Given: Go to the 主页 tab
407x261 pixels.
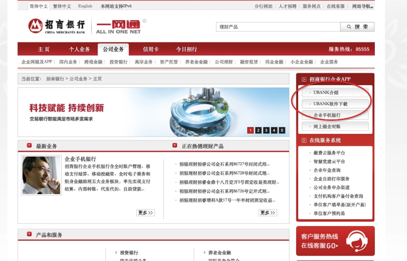Looking at the screenshot, I should pos(44,49).
